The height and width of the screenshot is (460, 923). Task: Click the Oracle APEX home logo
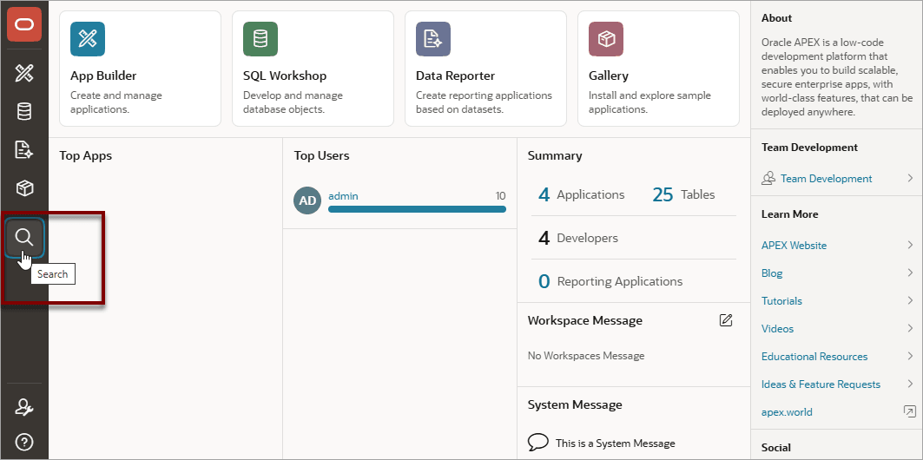click(24, 24)
